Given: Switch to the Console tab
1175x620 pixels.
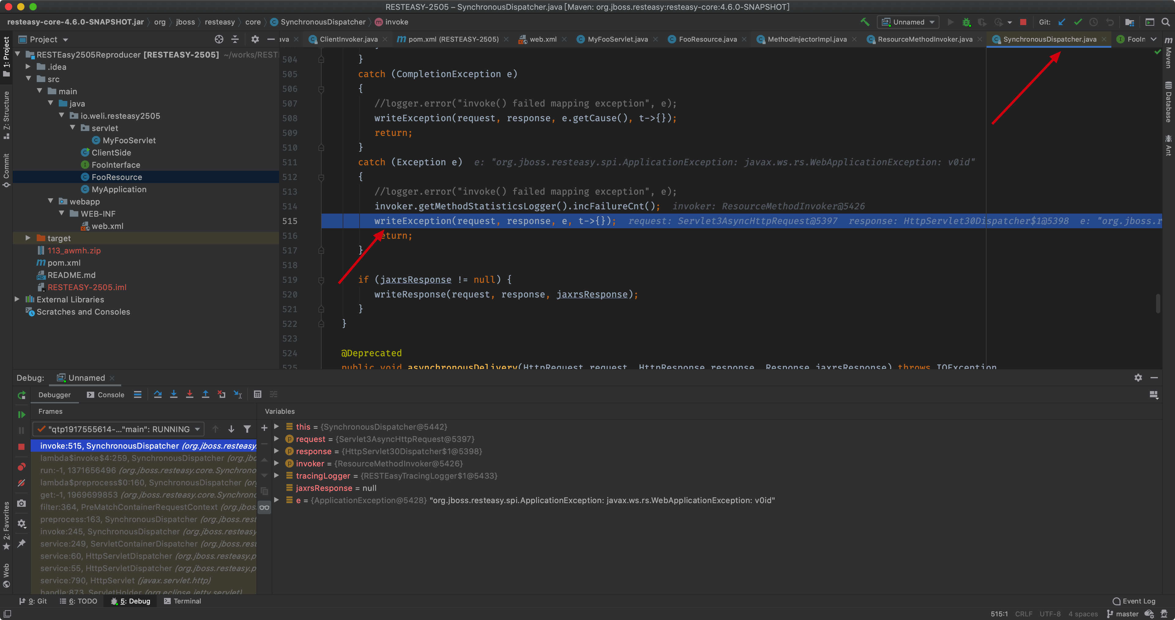Looking at the screenshot, I should 106,395.
